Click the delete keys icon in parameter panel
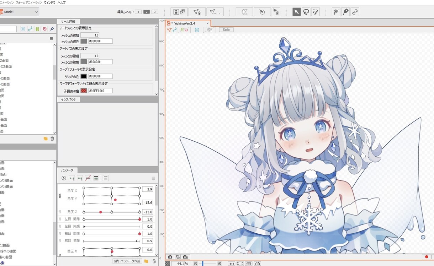This screenshot has height=266, width=434. [88, 178]
